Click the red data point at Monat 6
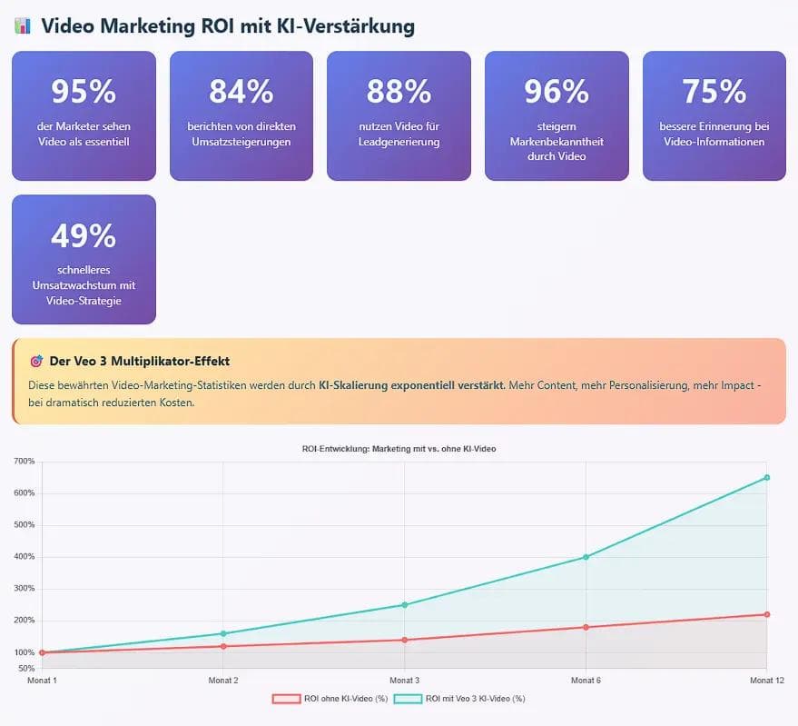The height and width of the screenshot is (726, 798). coord(586,627)
